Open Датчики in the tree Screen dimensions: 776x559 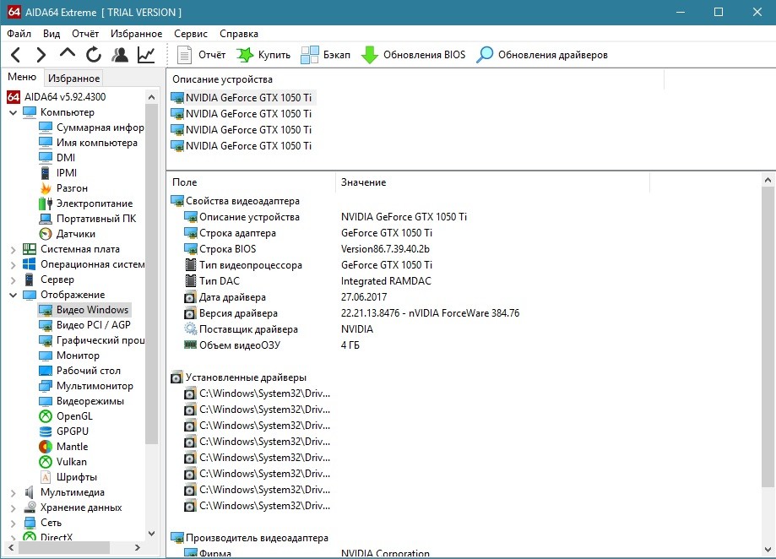click(68, 234)
